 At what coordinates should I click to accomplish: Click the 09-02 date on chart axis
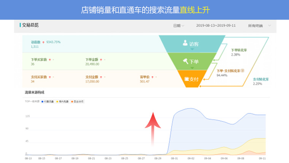191,158
